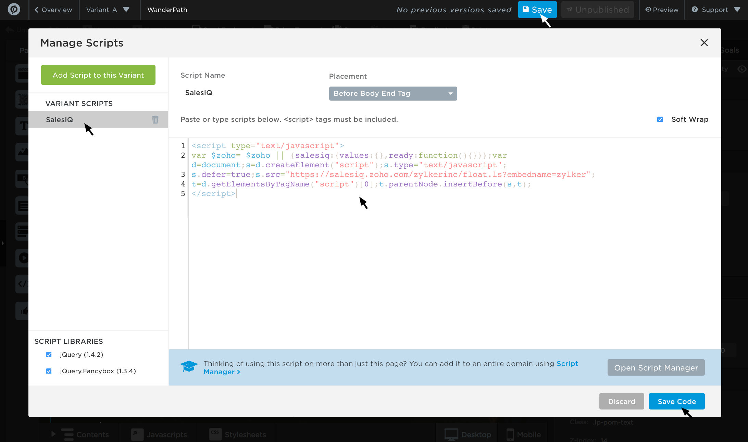Click the Save button with disk icon
Screen dimensions: 748x442
point(537,10)
